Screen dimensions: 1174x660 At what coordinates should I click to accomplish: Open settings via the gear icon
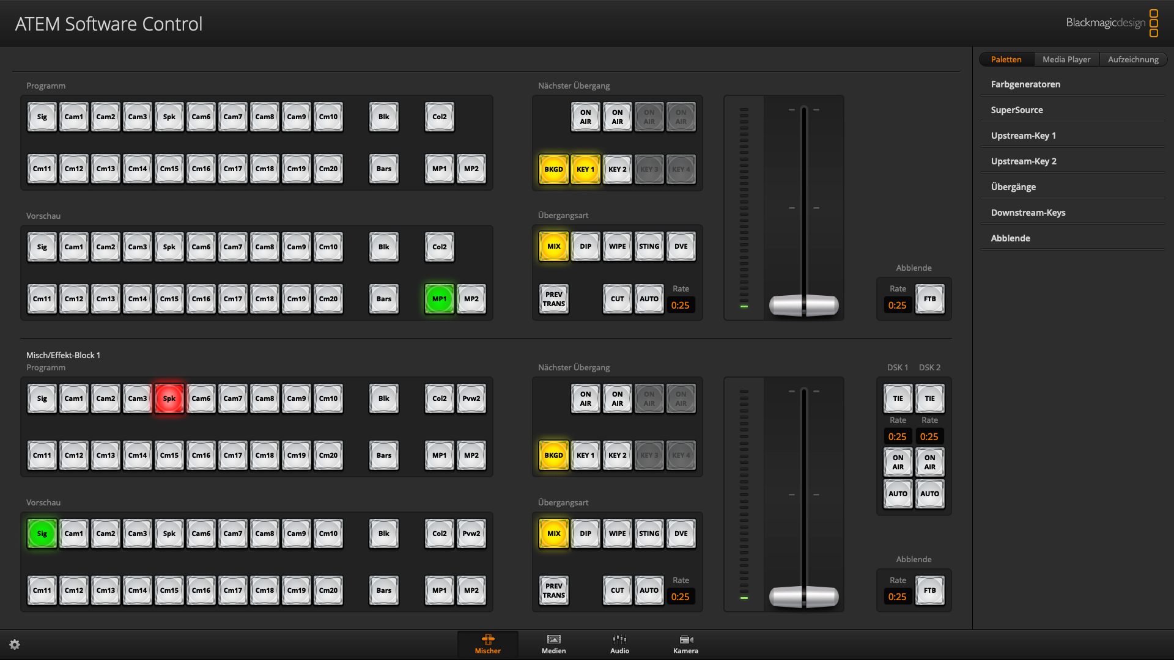click(15, 645)
